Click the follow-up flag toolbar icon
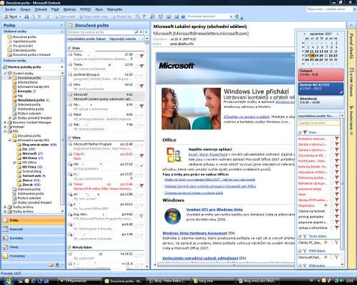This screenshot has width=357, height=285. click(144, 17)
